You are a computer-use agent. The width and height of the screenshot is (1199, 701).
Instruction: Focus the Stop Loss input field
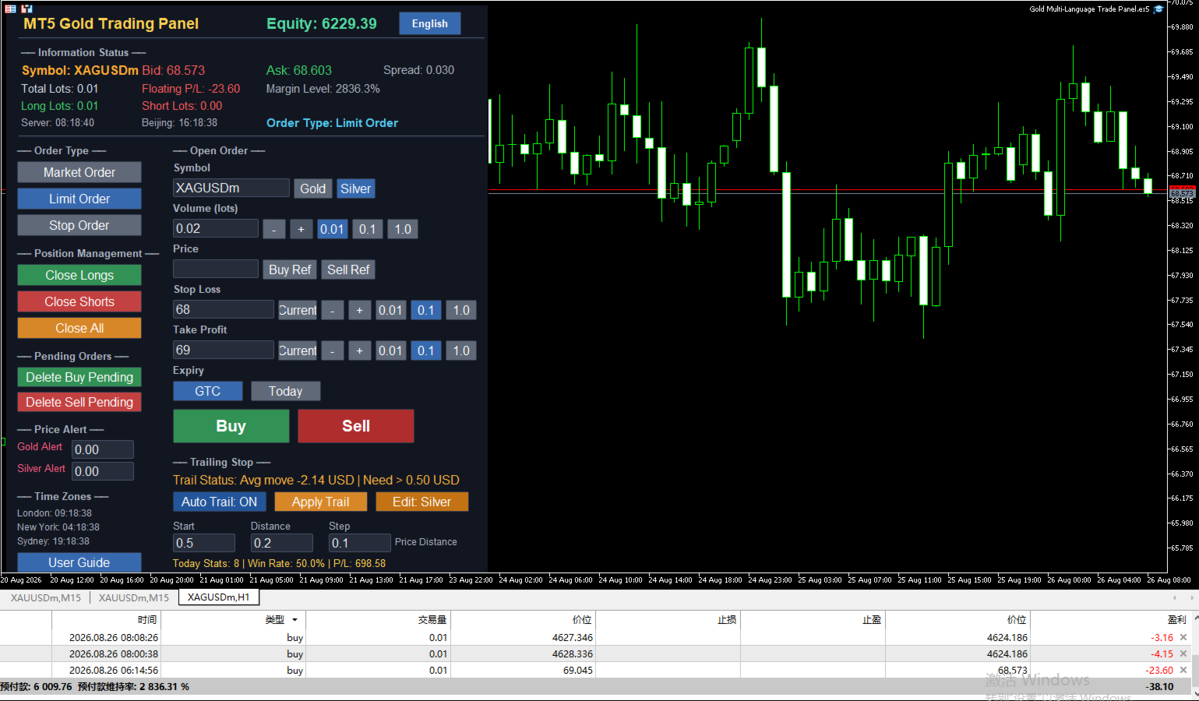[224, 309]
